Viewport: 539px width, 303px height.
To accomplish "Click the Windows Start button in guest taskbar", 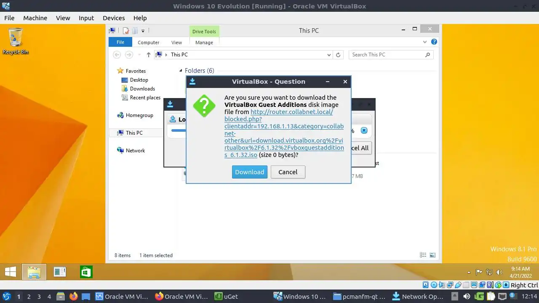I will (11, 272).
